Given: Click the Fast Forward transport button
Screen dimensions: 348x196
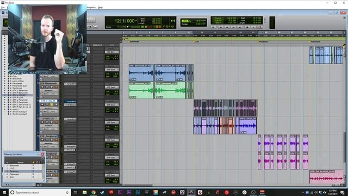Looking at the screenshot, I should (x=233, y=27).
